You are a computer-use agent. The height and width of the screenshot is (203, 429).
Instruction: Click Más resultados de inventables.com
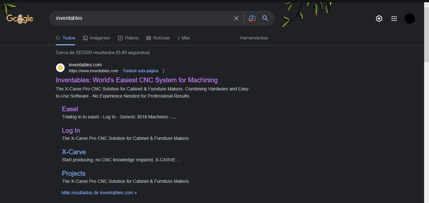99,193
